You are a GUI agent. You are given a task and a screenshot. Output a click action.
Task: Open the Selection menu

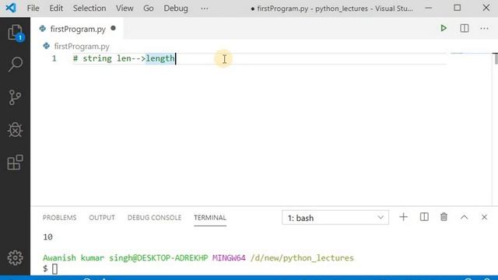tap(89, 9)
